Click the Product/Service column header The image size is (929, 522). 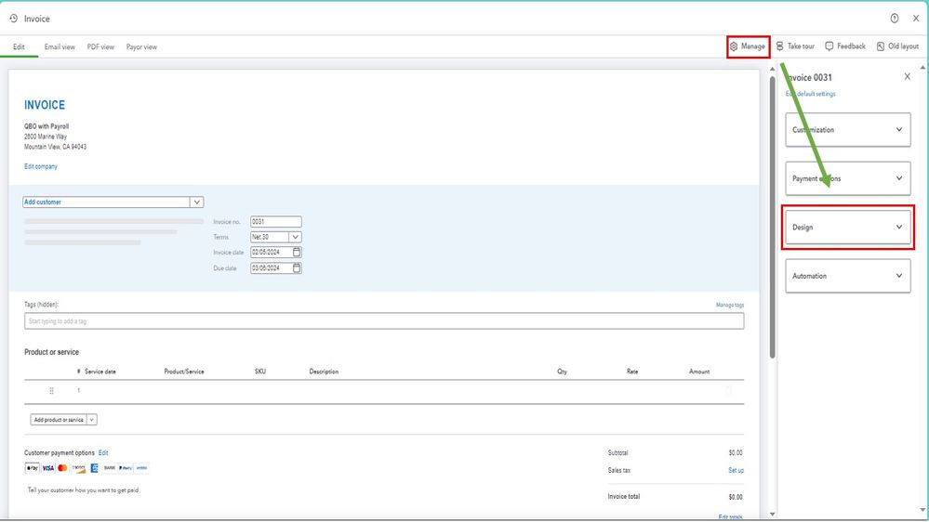[x=184, y=372]
